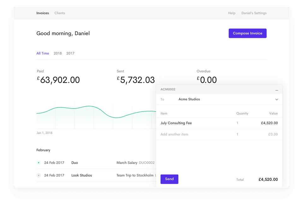
Task: Click the DUO0002 invoice reference
Action: [x=147, y=163]
